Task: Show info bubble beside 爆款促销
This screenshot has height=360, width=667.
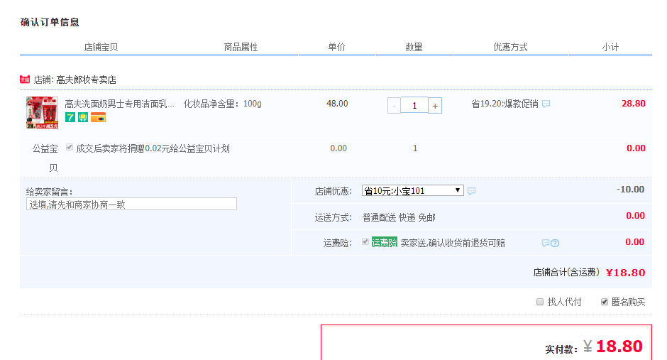Action: point(546,104)
